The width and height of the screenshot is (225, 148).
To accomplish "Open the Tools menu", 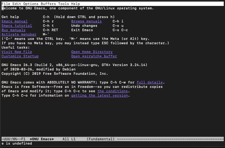I will point(63,4).
